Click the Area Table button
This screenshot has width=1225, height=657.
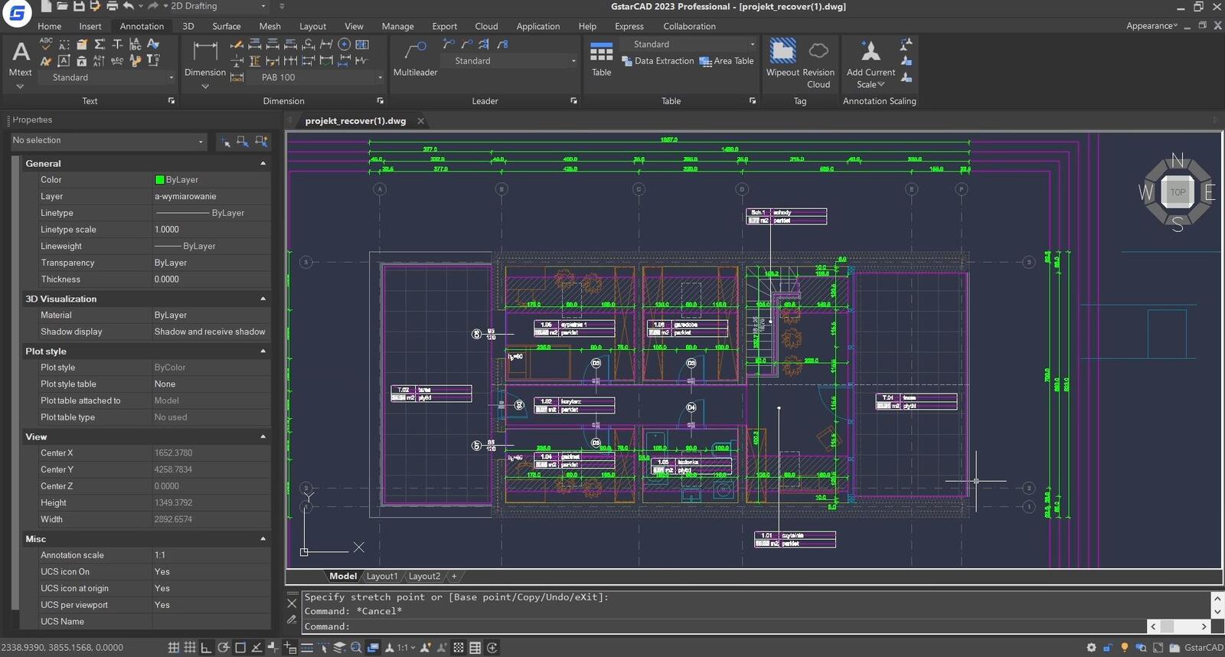click(726, 61)
